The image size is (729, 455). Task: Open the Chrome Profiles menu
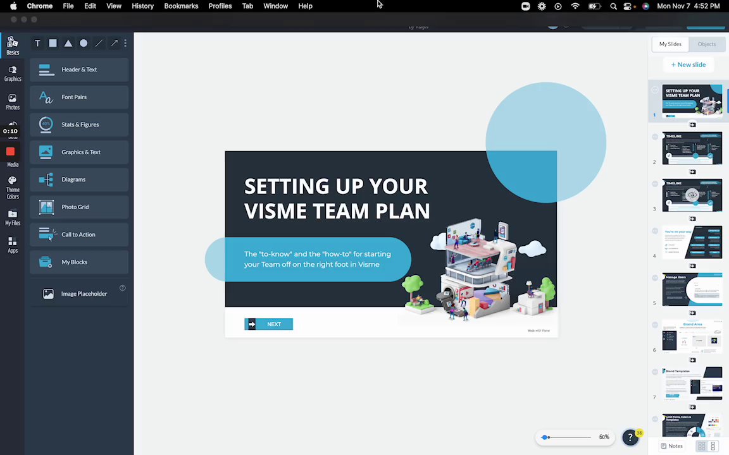[x=220, y=6]
